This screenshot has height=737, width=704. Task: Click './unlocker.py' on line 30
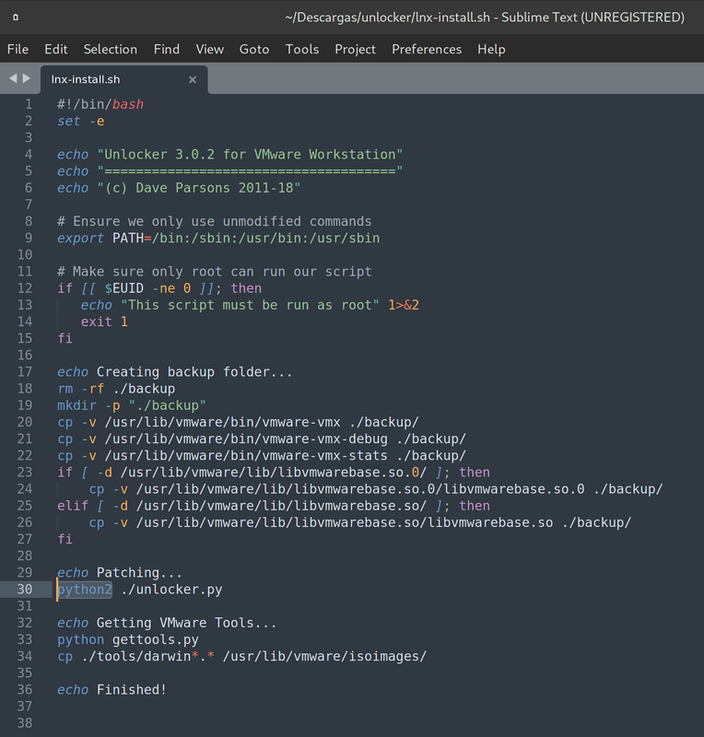coord(171,589)
